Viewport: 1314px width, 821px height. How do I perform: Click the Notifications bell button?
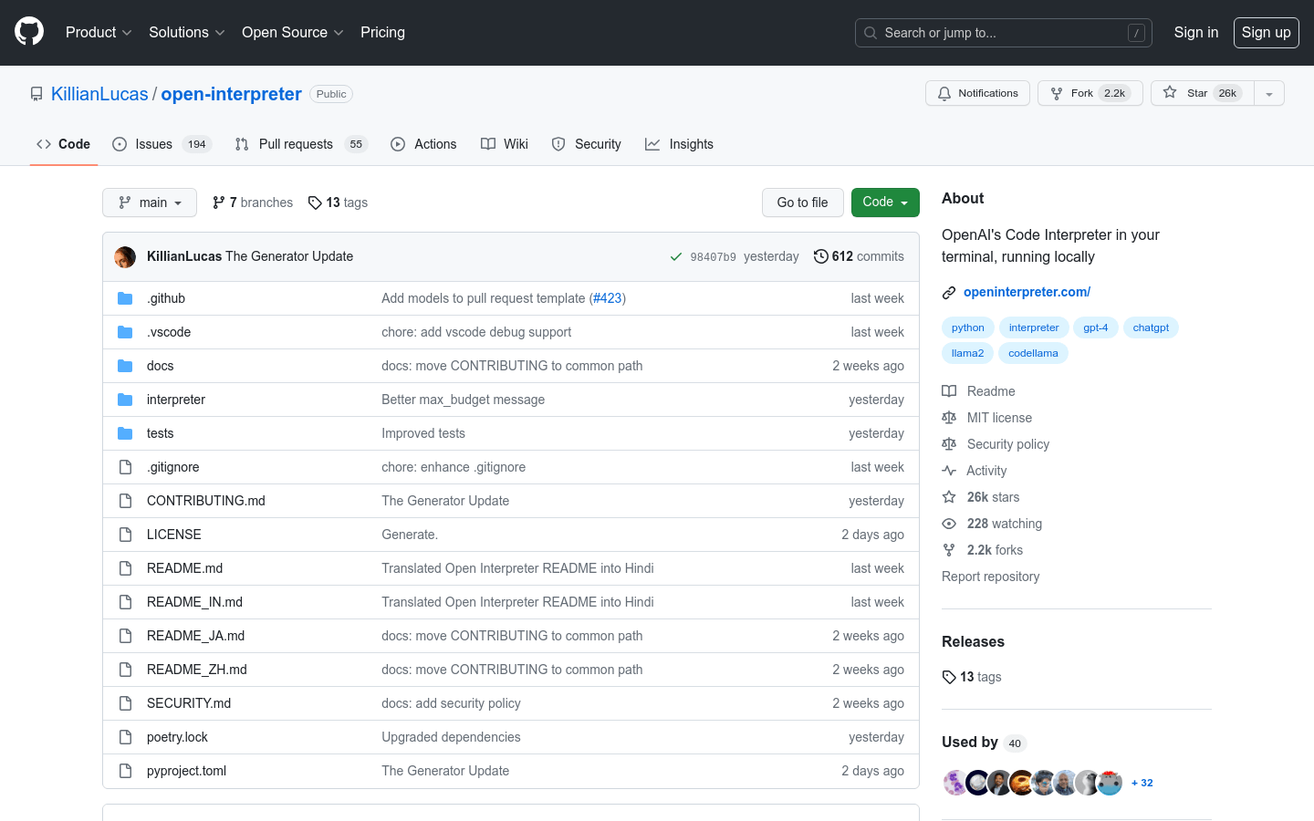pos(977,93)
